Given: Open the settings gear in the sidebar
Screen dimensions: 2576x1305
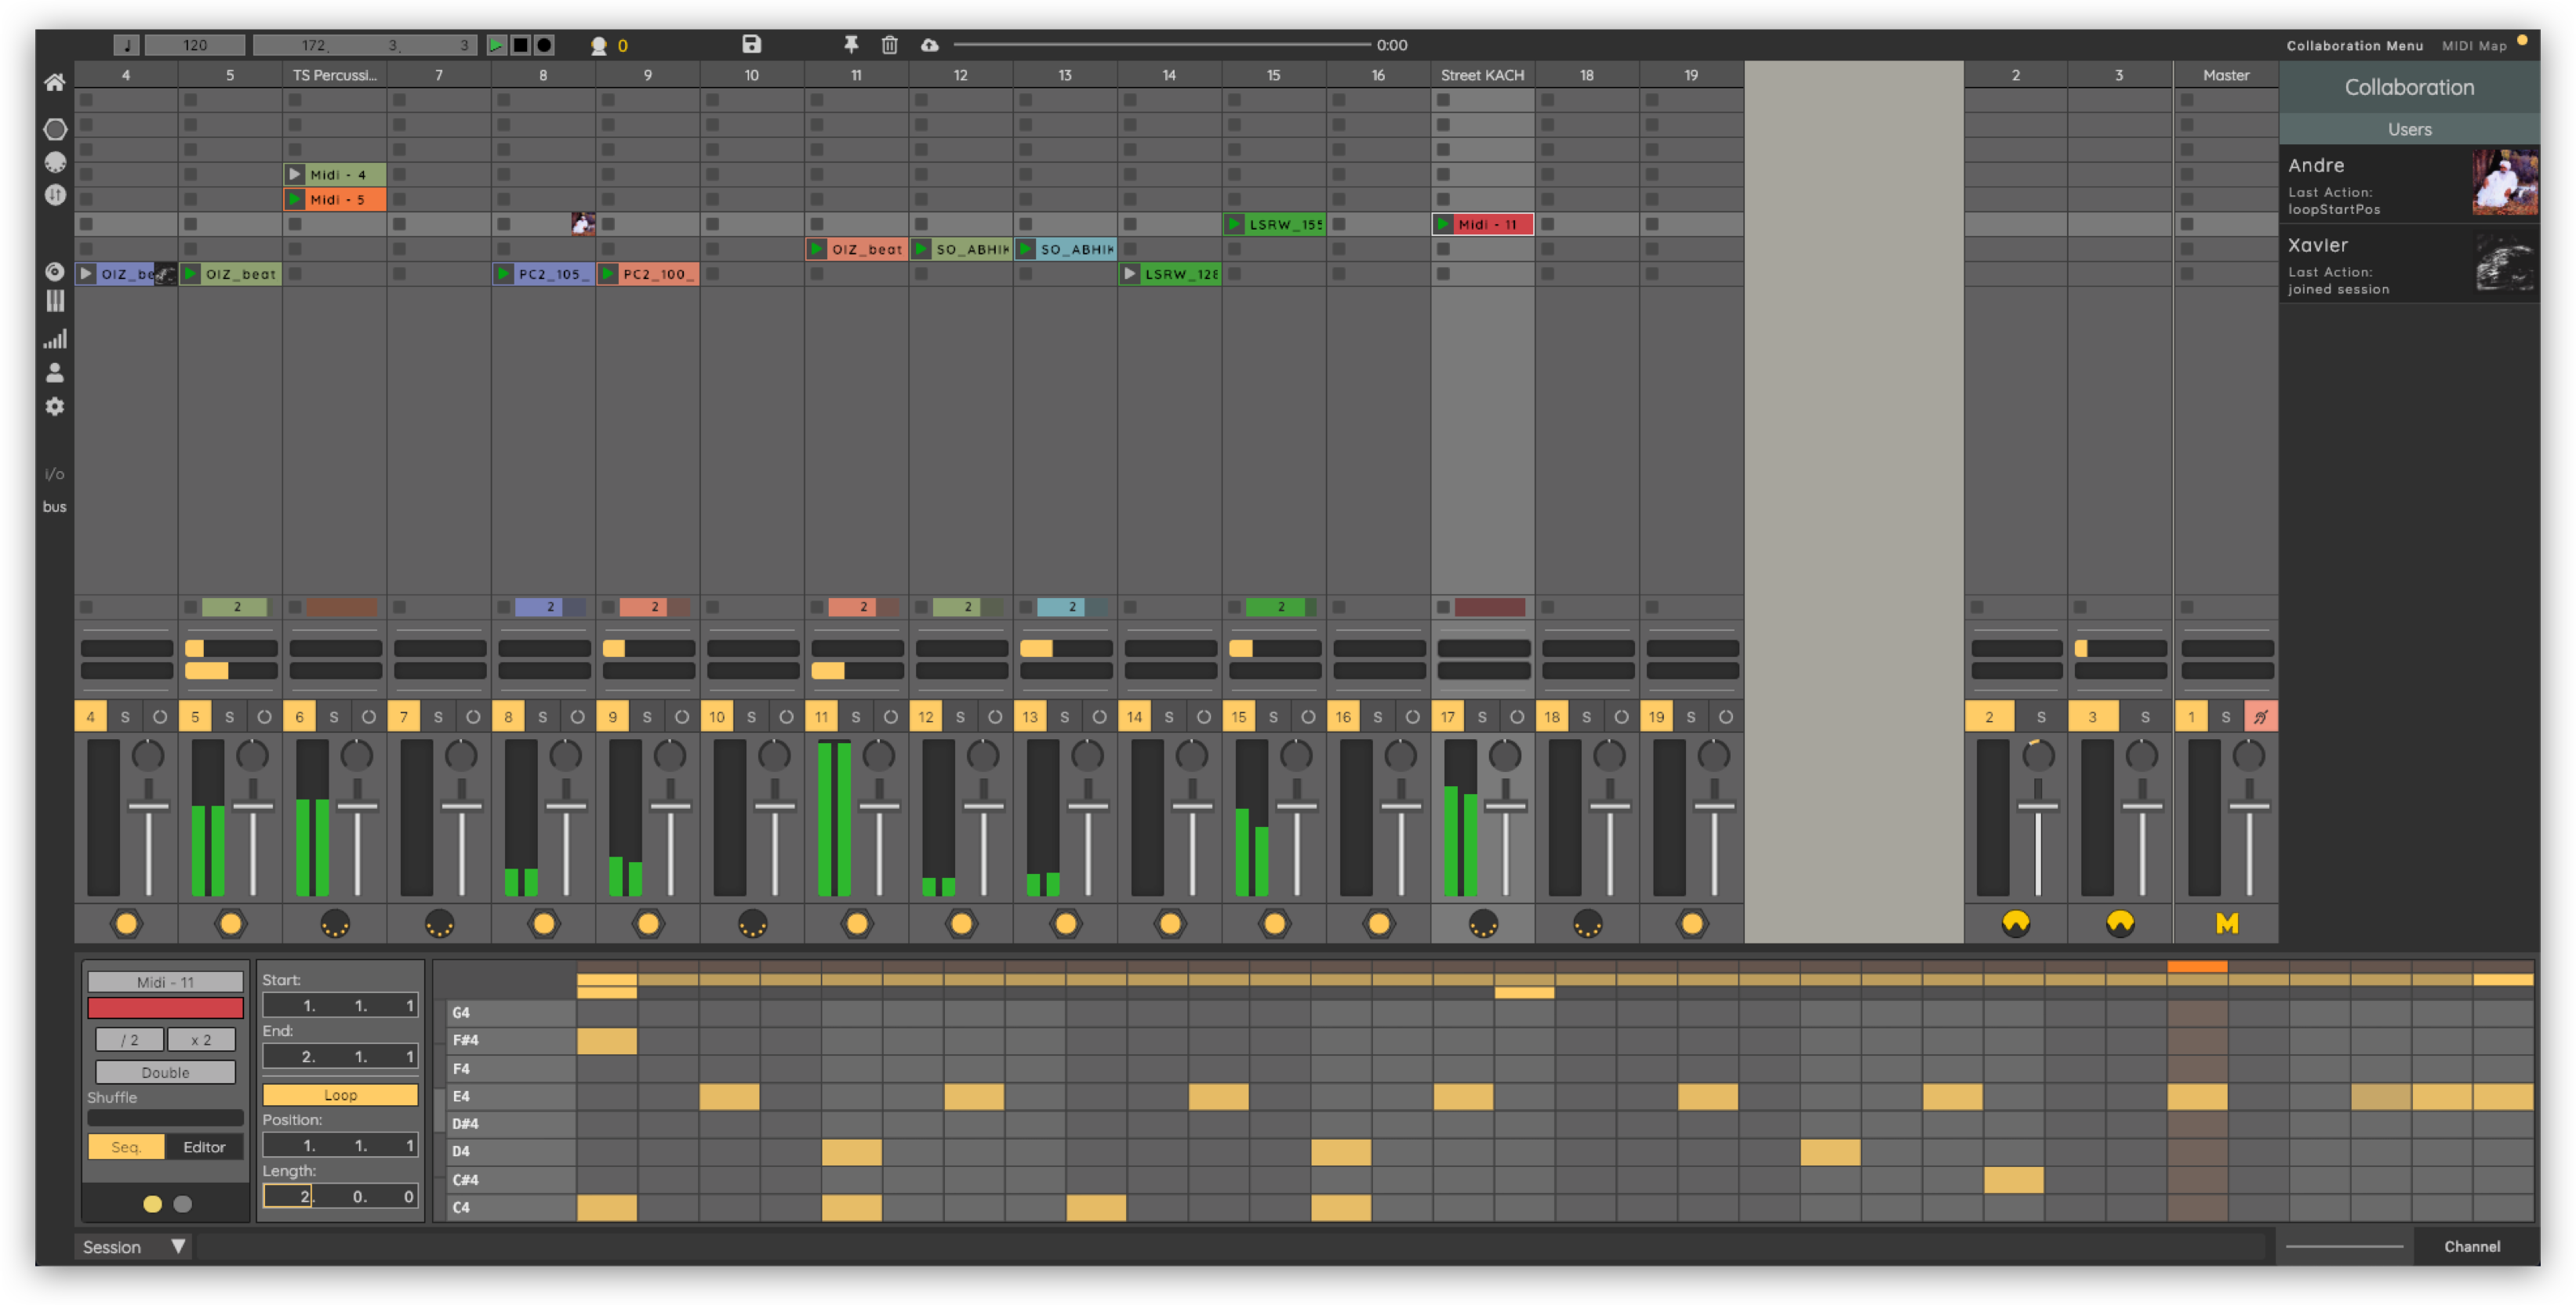Looking at the screenshot, I should 55,407.
